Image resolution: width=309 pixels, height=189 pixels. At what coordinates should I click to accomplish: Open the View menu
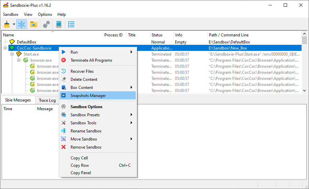[28, 14]
